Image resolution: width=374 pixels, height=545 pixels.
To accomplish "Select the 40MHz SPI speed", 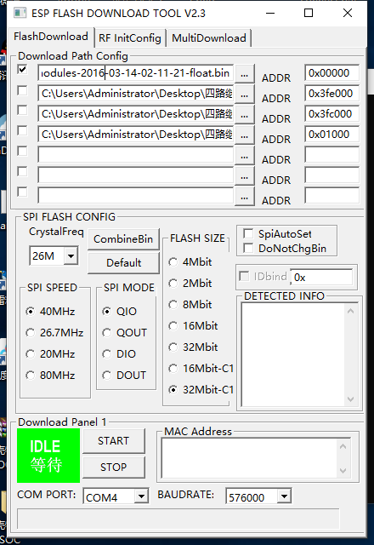I will coord(31,312).
